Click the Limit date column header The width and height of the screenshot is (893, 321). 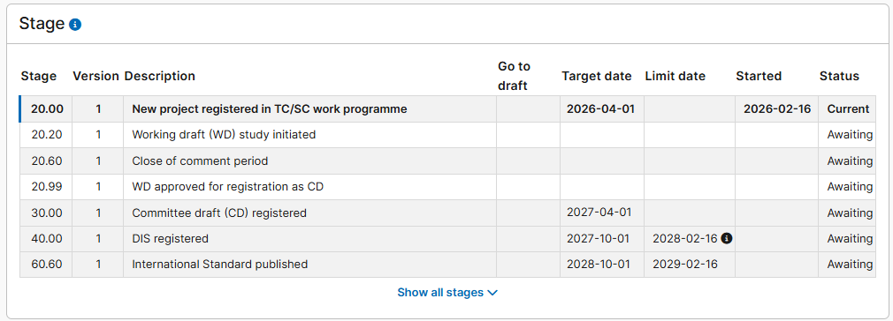click(675, 76)
